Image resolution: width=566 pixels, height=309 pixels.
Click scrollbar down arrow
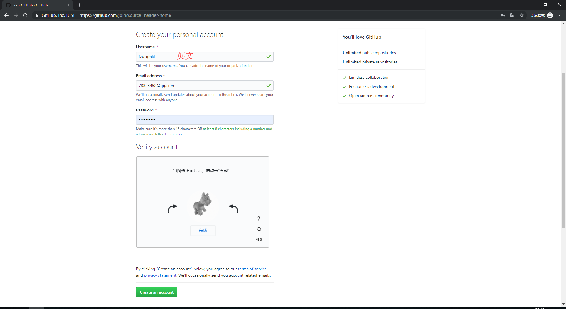pos(563,304)
